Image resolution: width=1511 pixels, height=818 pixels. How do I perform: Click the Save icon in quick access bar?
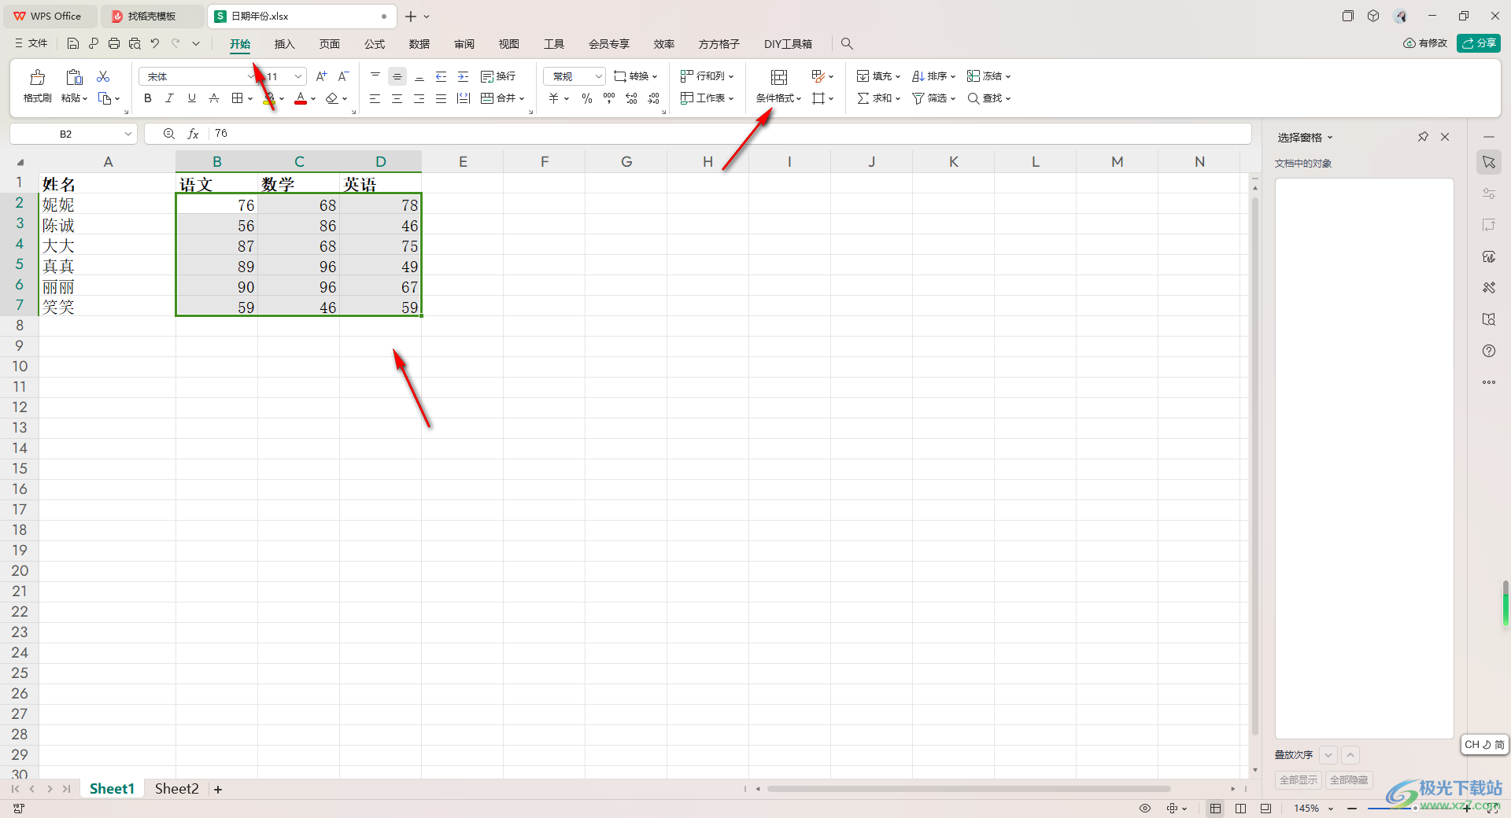coord(73,44)
